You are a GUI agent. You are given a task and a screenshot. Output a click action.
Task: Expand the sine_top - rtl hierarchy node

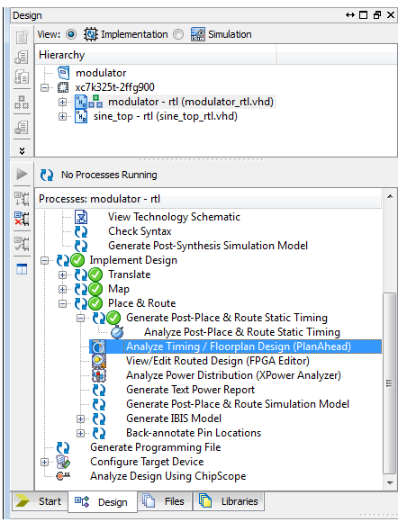62,116
